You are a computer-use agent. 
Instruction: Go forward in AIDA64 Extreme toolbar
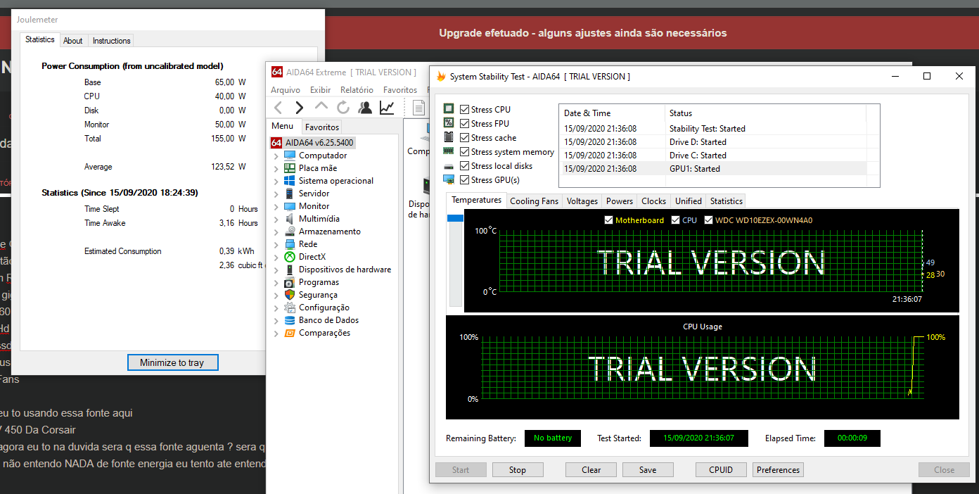tap(300, 108)
